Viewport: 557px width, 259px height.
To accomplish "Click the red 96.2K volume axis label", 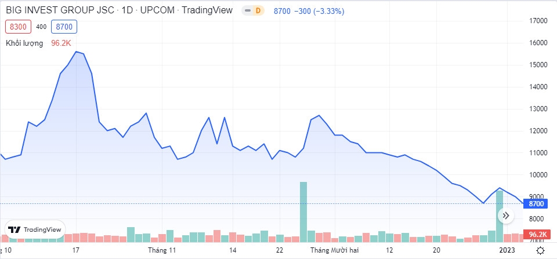I will click(536, 235).
